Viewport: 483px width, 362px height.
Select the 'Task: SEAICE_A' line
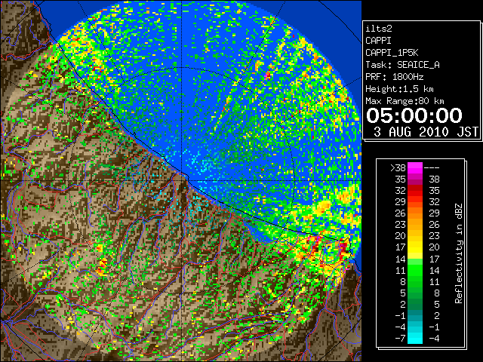402,65
